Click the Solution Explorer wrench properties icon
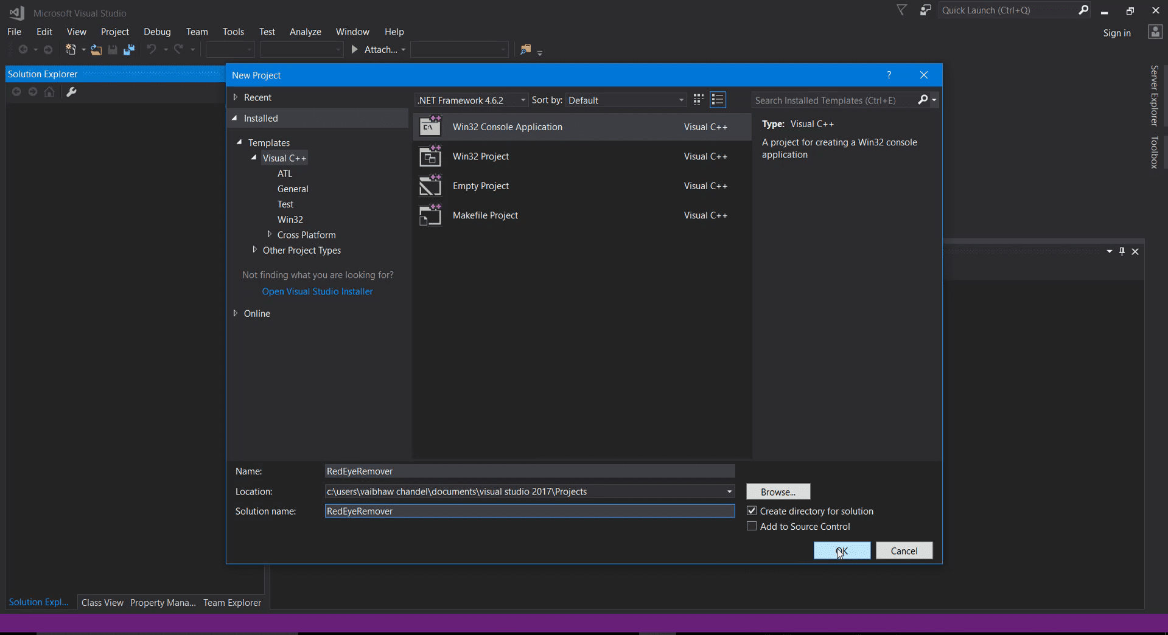 [x=71, y=92]
